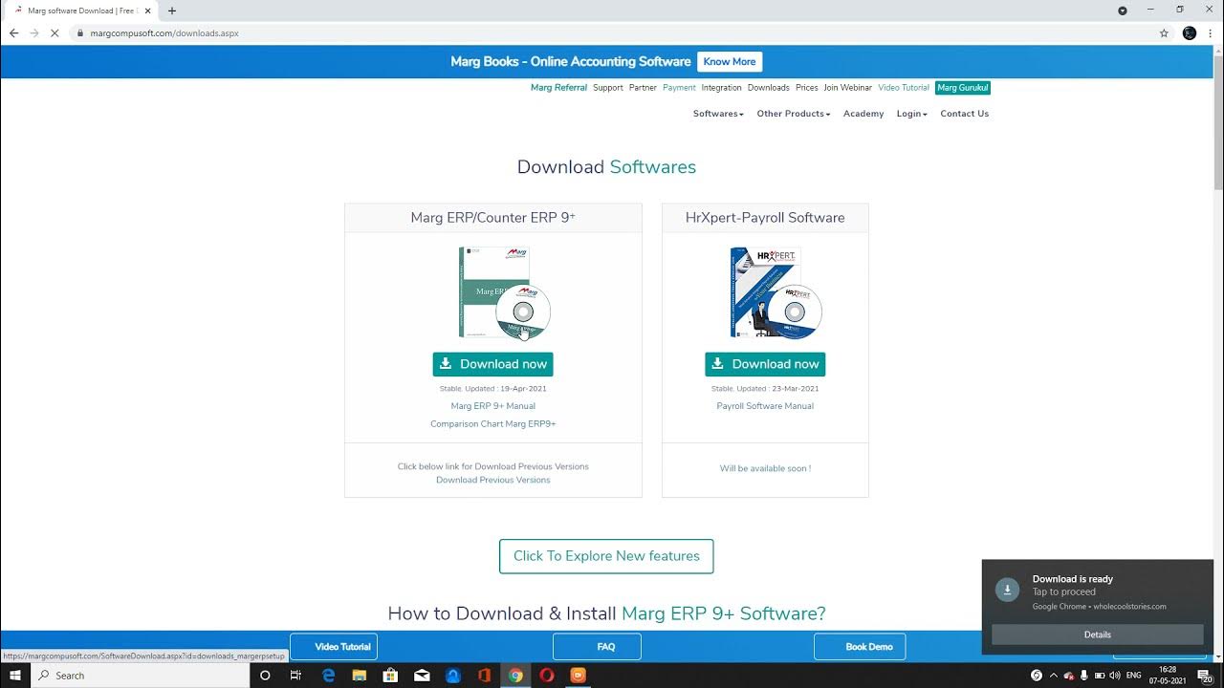1224x688 pixels.
Task: Click Details in the download notification
Action: tap(1098, 634)
